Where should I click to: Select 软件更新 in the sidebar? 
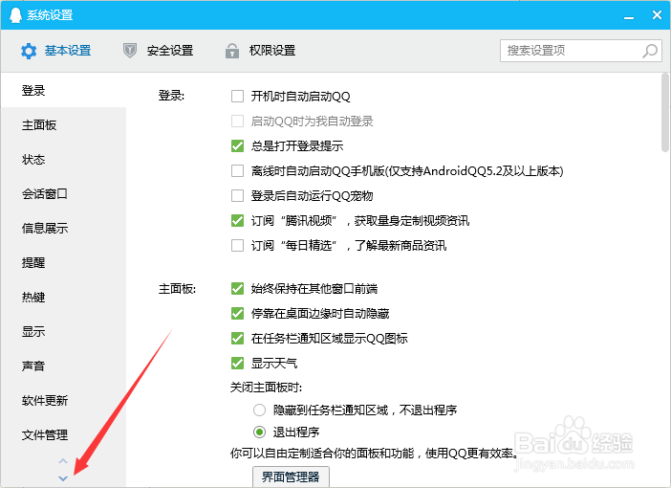click(x=63, y=401)
